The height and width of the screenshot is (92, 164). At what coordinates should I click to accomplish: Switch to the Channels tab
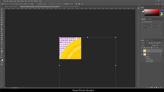(x=147, y=40)
